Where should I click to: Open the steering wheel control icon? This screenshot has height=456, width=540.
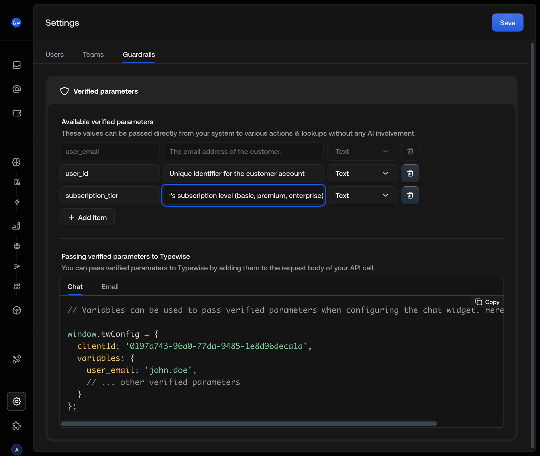(16, 310)
